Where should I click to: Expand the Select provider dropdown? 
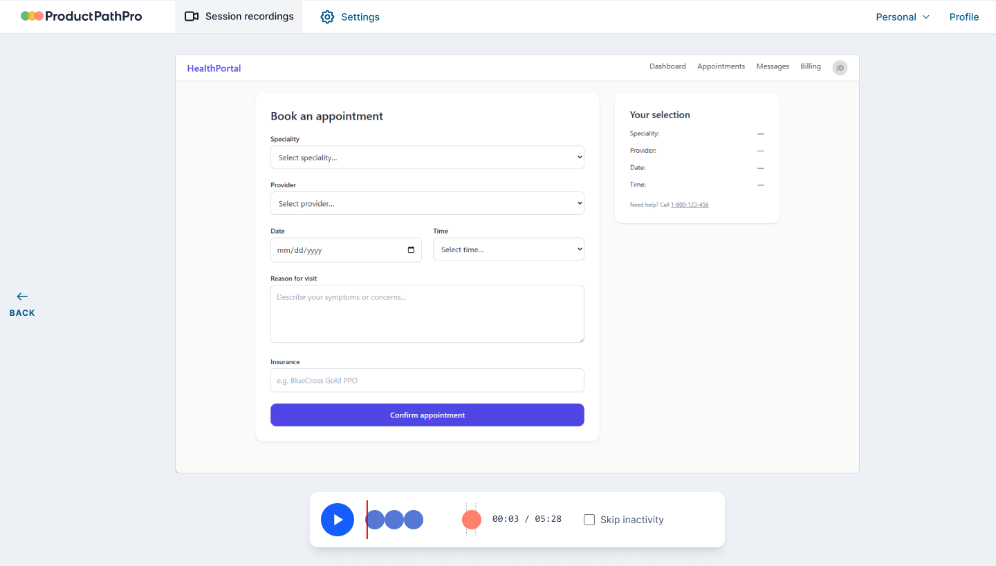click(427, 204)
